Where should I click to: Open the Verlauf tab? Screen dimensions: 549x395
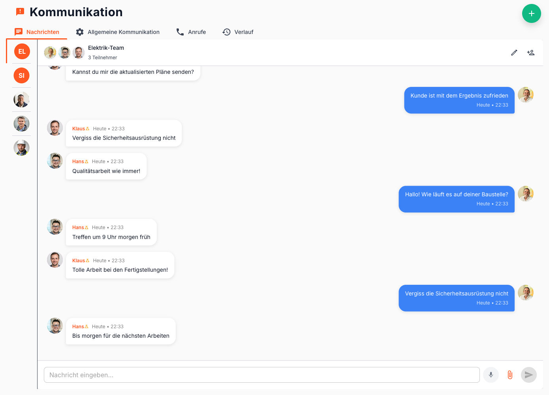[238, 32]
